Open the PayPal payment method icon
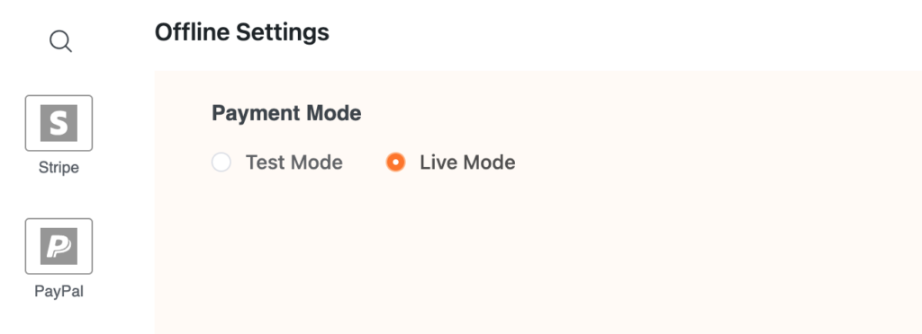 [59, 246]
